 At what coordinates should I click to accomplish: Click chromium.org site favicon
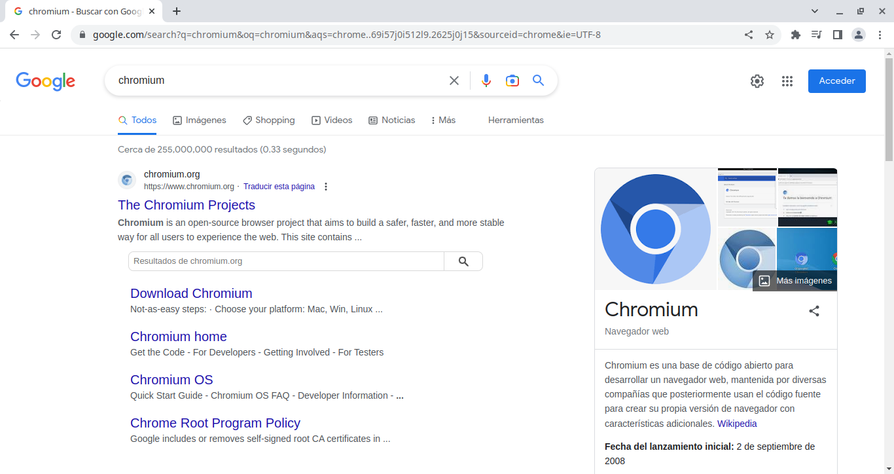(x=127, y=180)
